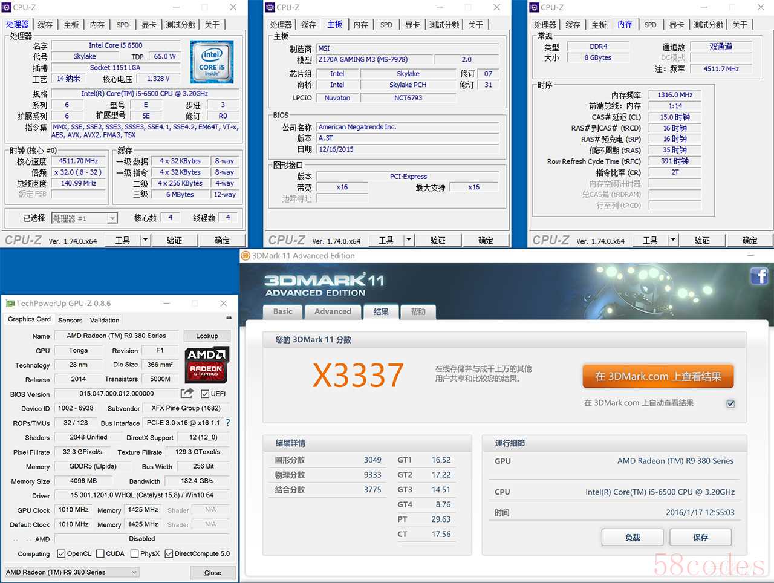Toggle the PhysX computing checkbox
The image size is (774, 583).
134,553
